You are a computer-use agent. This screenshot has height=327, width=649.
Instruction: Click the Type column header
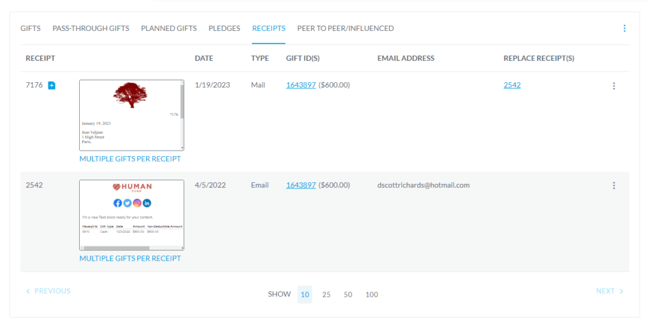pos(260,58)
